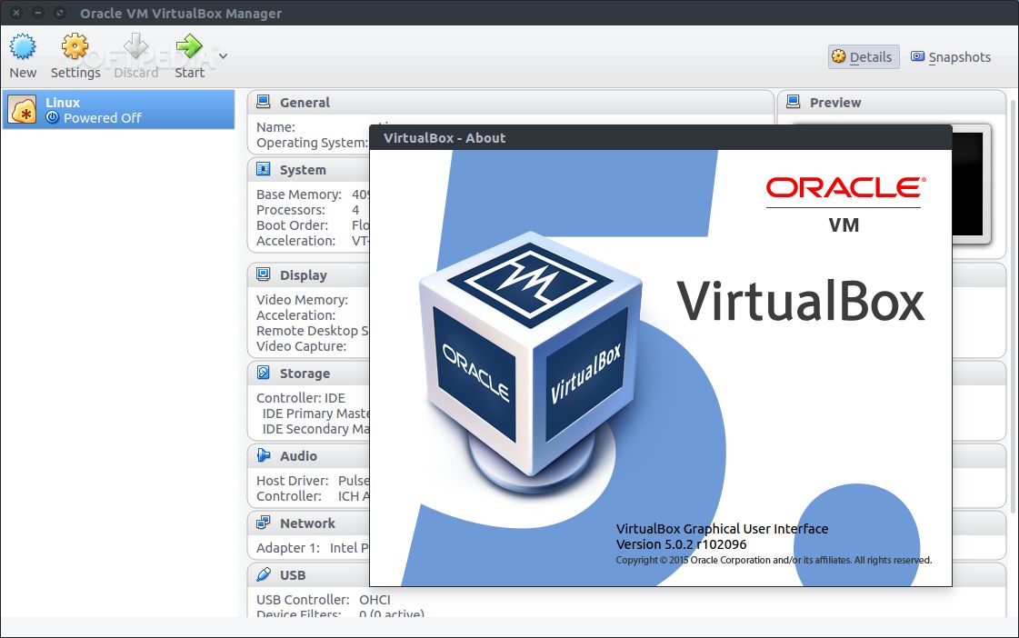Switch to the Snapshots view
The image size is (1019, 638).
point(951,56)
